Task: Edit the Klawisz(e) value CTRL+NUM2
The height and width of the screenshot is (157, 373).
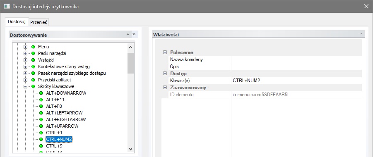Action: point(296,81)
